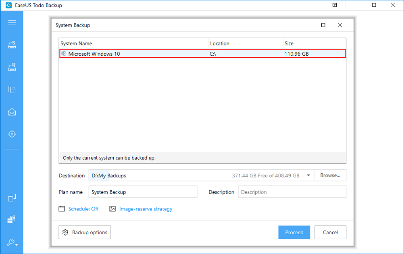This screenshot has width=404, height=254.
Task: Open Image-reserve strategy link
Action: (146, 209)
